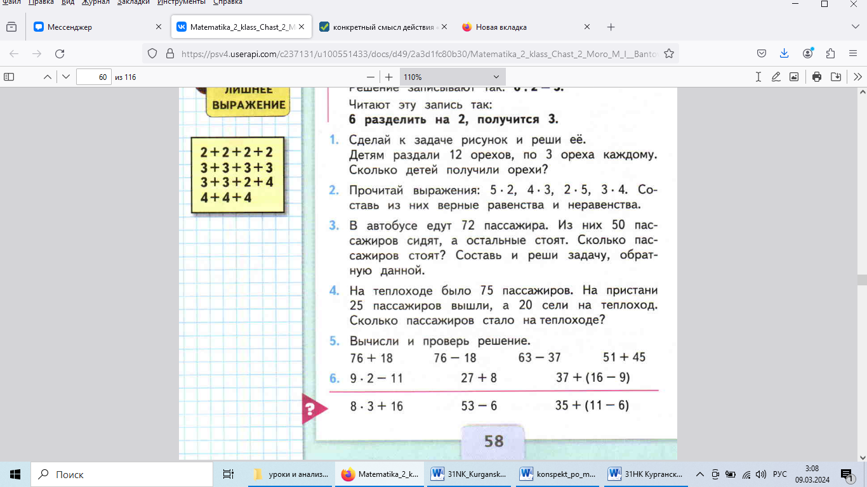Open Firefox View recent browsing button
Screen dimensions: 867x487
11,27
